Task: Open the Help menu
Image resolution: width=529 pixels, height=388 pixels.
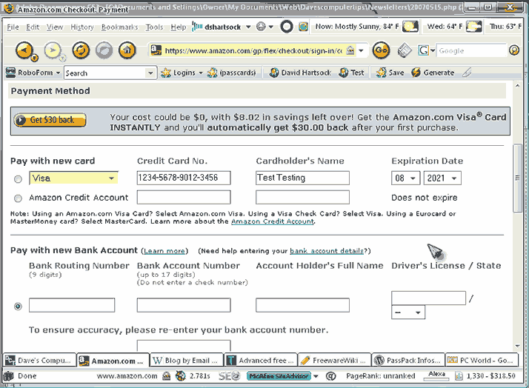Action: [x=178, y=27]
